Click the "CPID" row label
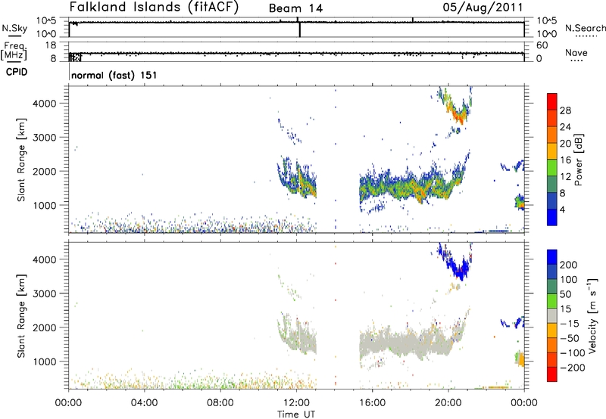This screenshot has width=606, height=419. click(17, 72)
